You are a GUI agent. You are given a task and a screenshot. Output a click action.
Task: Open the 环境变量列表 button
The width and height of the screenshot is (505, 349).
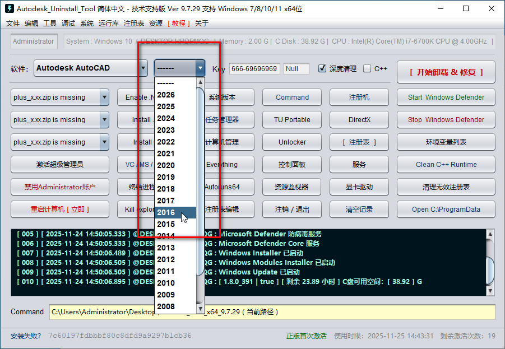click(x=446, y=142)
